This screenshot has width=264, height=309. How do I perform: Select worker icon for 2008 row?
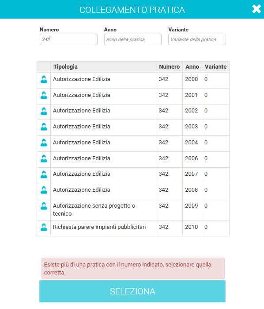coord(44,190)
